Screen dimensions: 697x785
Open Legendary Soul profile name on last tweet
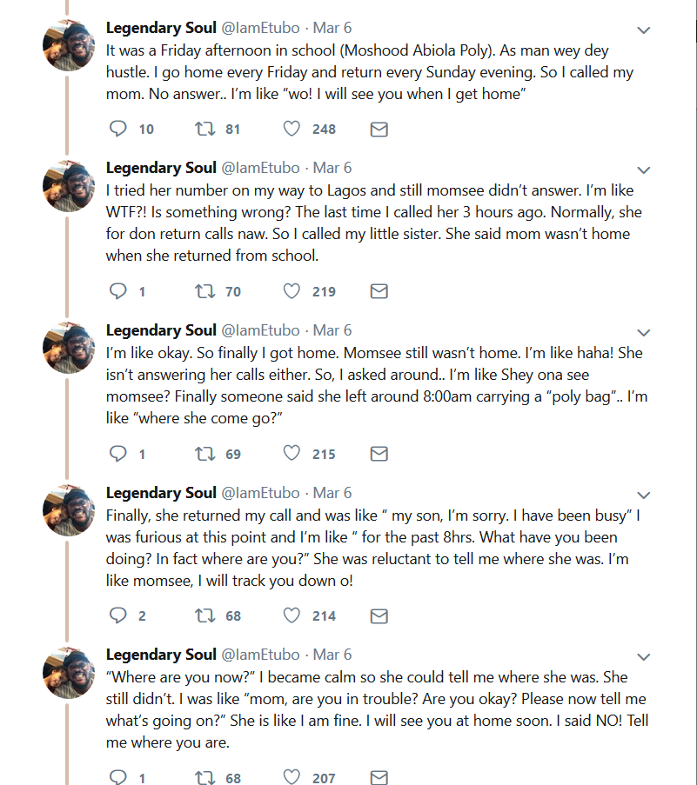(x=161, y=655)
